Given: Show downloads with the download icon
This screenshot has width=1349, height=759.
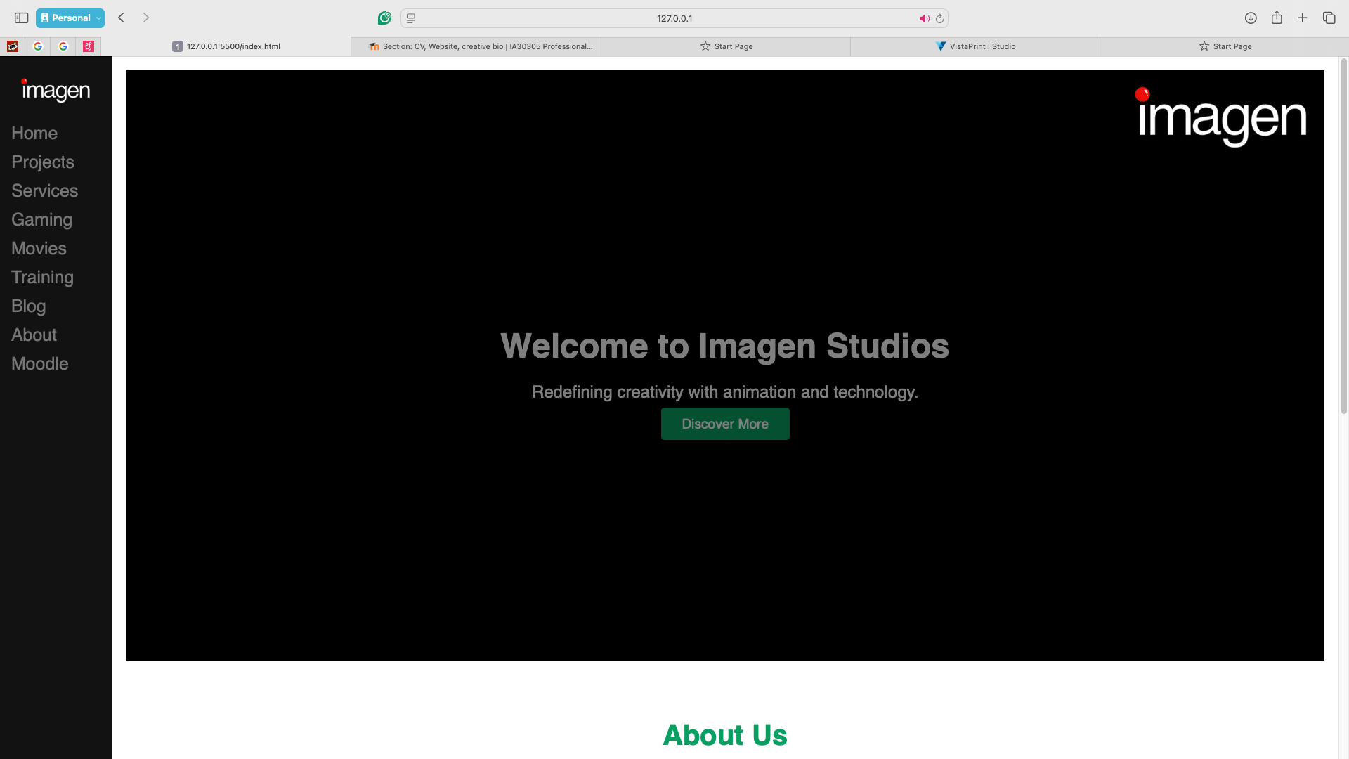Looking at the screenshot, I should 1251,18.
